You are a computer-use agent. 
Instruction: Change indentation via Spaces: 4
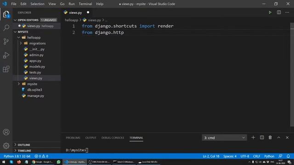coord(230,156)
